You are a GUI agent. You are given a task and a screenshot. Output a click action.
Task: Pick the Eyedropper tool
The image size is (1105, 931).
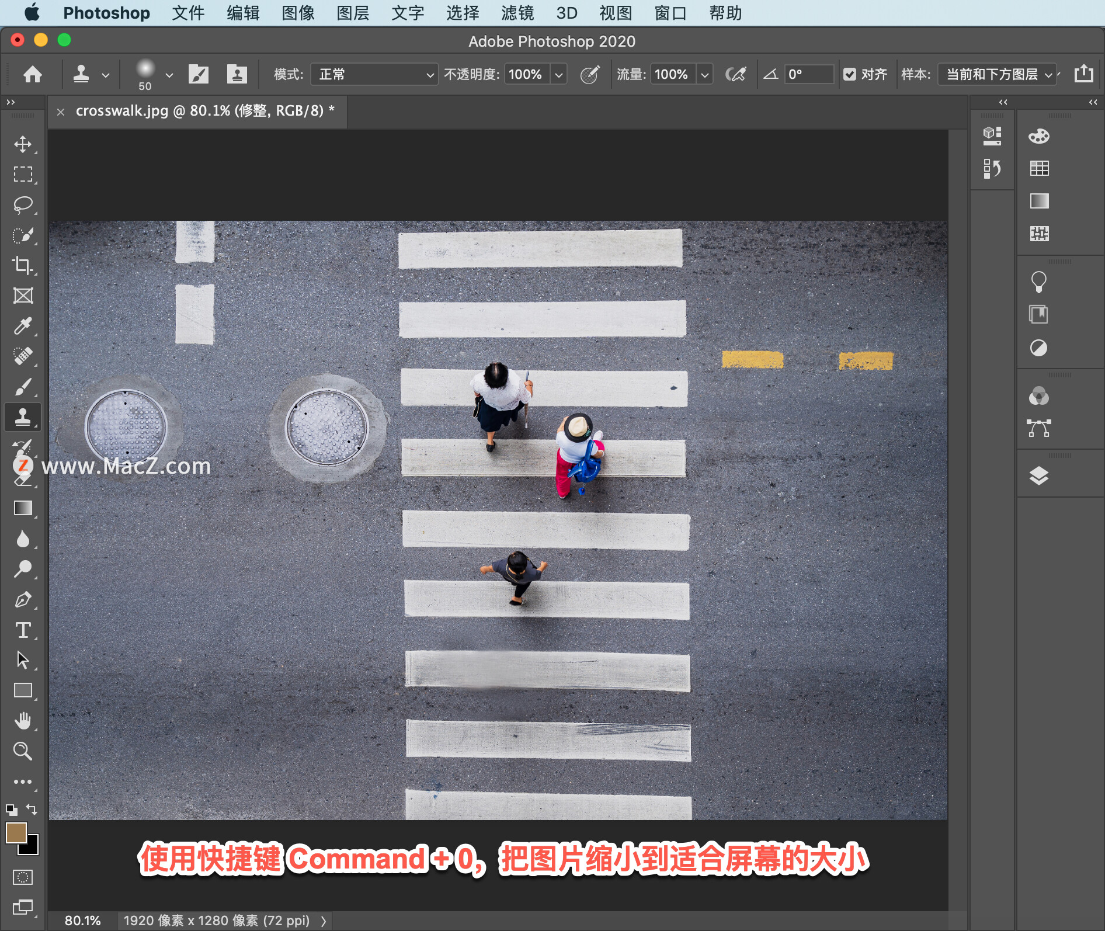click(23, 326)
